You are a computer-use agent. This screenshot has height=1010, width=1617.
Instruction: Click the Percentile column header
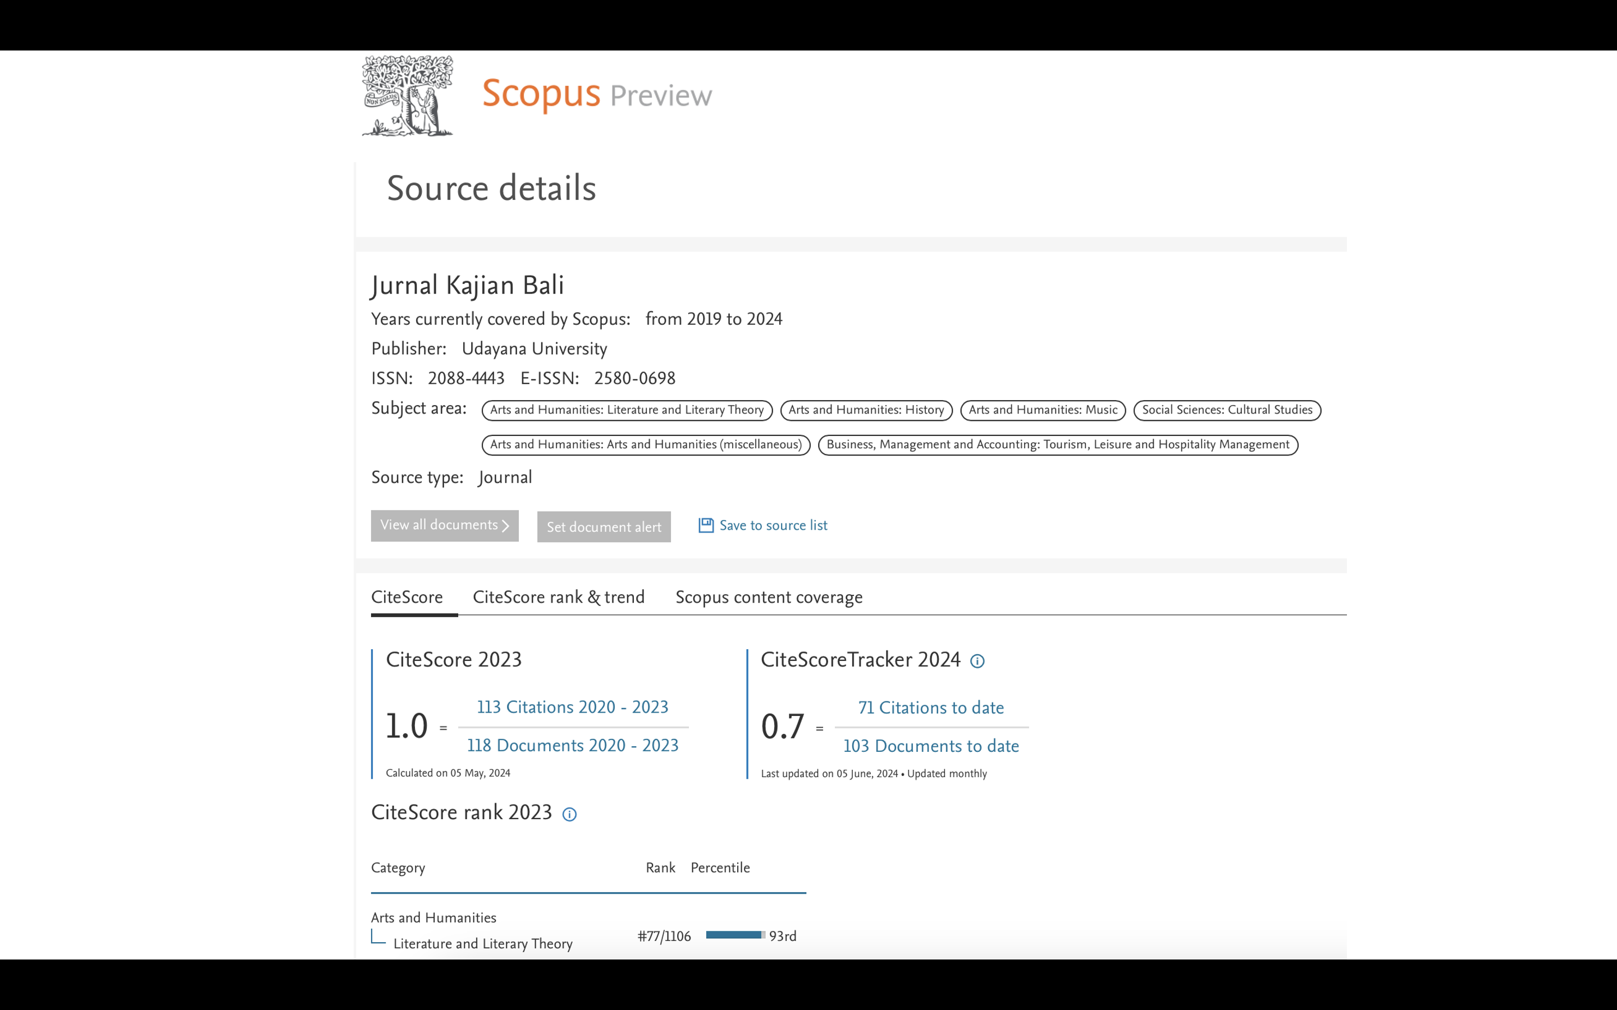(x=720, y=867)
